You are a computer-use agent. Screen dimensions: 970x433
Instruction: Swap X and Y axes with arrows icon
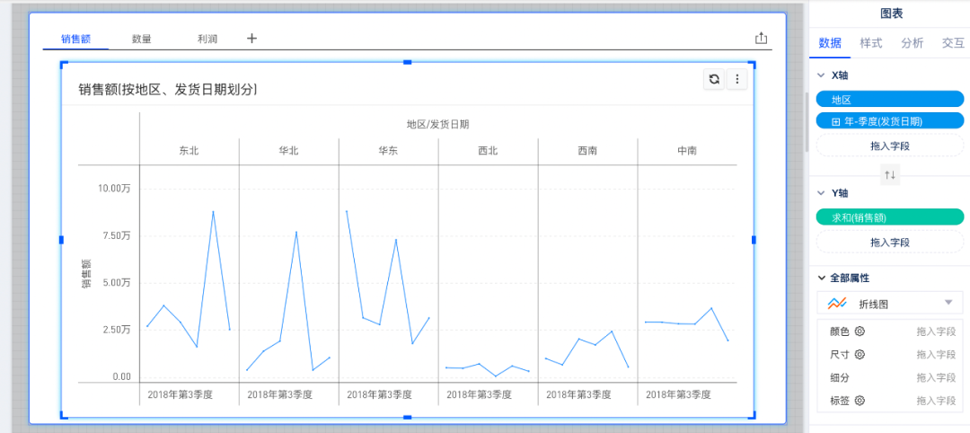coord(890,174)
